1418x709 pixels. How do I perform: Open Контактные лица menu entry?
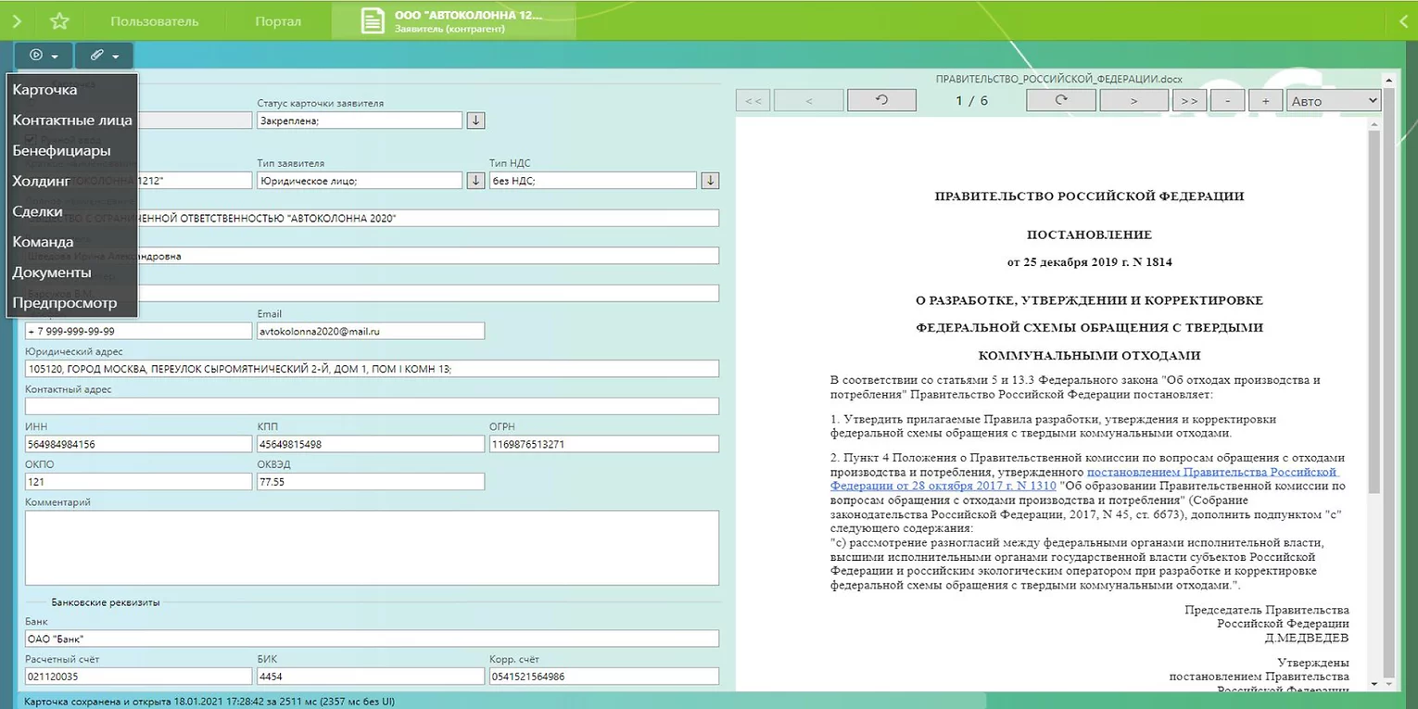click(72, 120)
